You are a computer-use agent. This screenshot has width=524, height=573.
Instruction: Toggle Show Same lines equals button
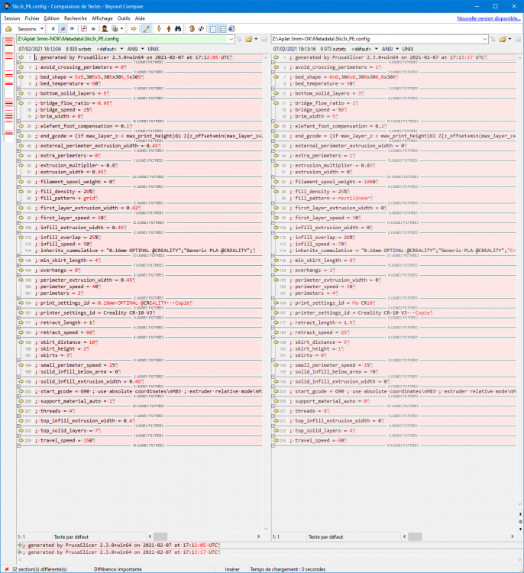[x=72, y=28]
